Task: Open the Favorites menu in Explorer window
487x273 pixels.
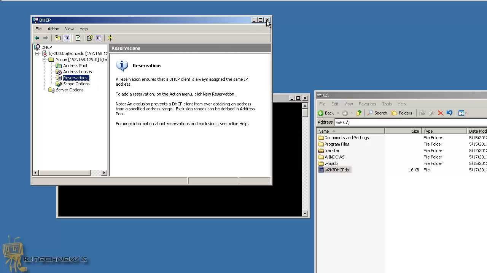Action: [x=367, y=104]
